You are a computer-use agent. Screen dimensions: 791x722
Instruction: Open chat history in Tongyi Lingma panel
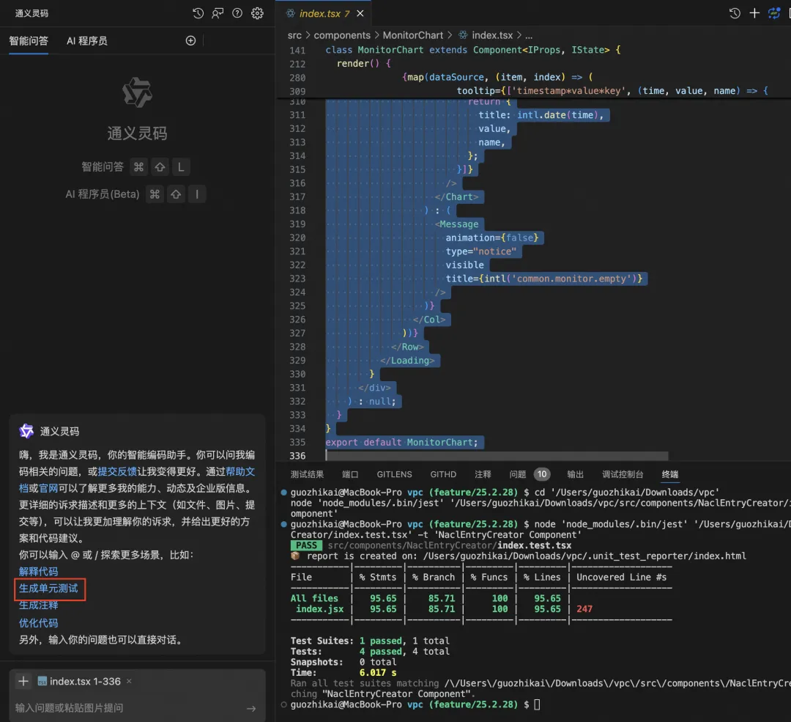pos(198,13)
